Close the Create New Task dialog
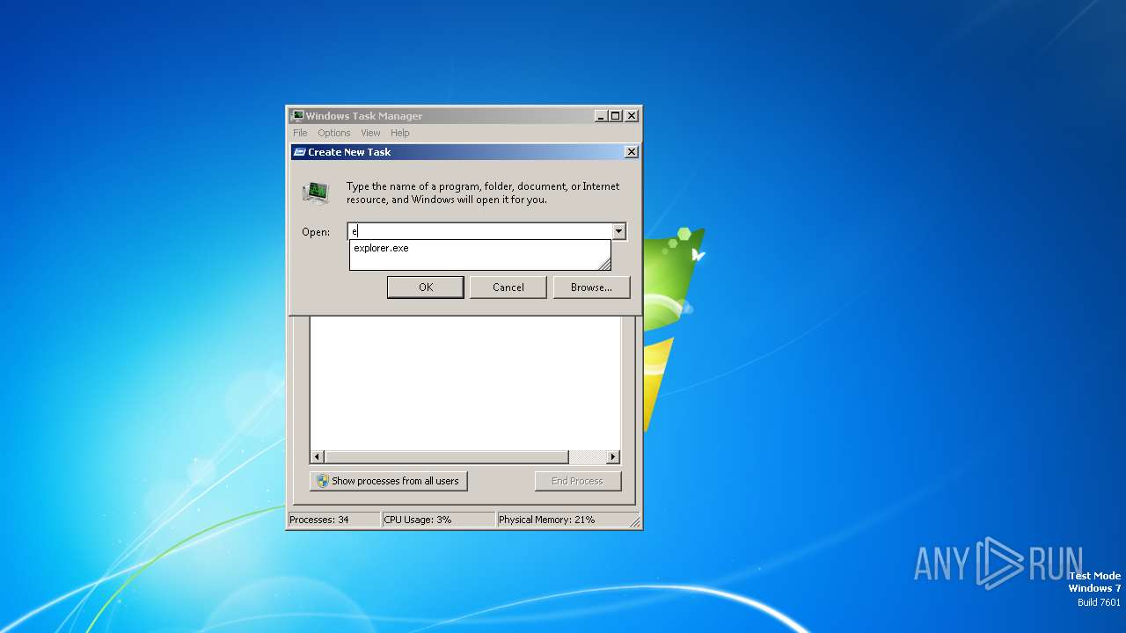This screenshot has height=633, width=1126. [632, 152]
